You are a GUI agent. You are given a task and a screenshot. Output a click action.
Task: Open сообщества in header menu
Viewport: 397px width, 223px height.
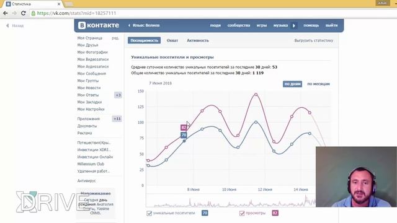pos(239,25)
